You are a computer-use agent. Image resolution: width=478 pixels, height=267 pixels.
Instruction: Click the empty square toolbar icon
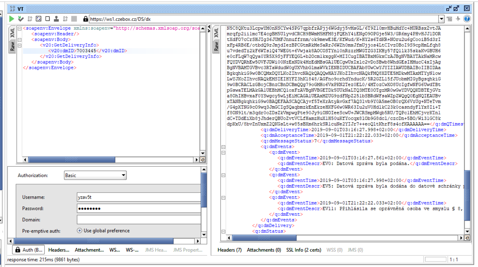(x=48, y=19)
